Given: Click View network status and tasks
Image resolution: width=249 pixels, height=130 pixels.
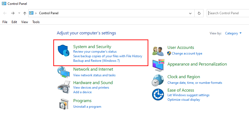Looking at the screenshot, I should click(x=94, y=75).
